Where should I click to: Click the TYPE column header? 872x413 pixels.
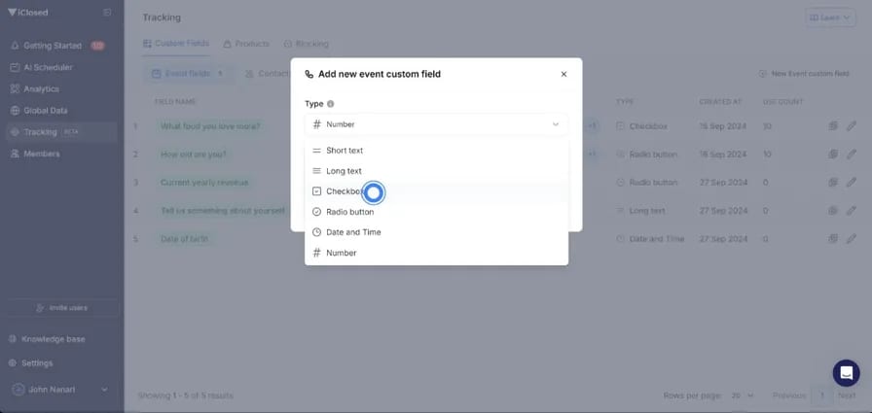point(625,102)
